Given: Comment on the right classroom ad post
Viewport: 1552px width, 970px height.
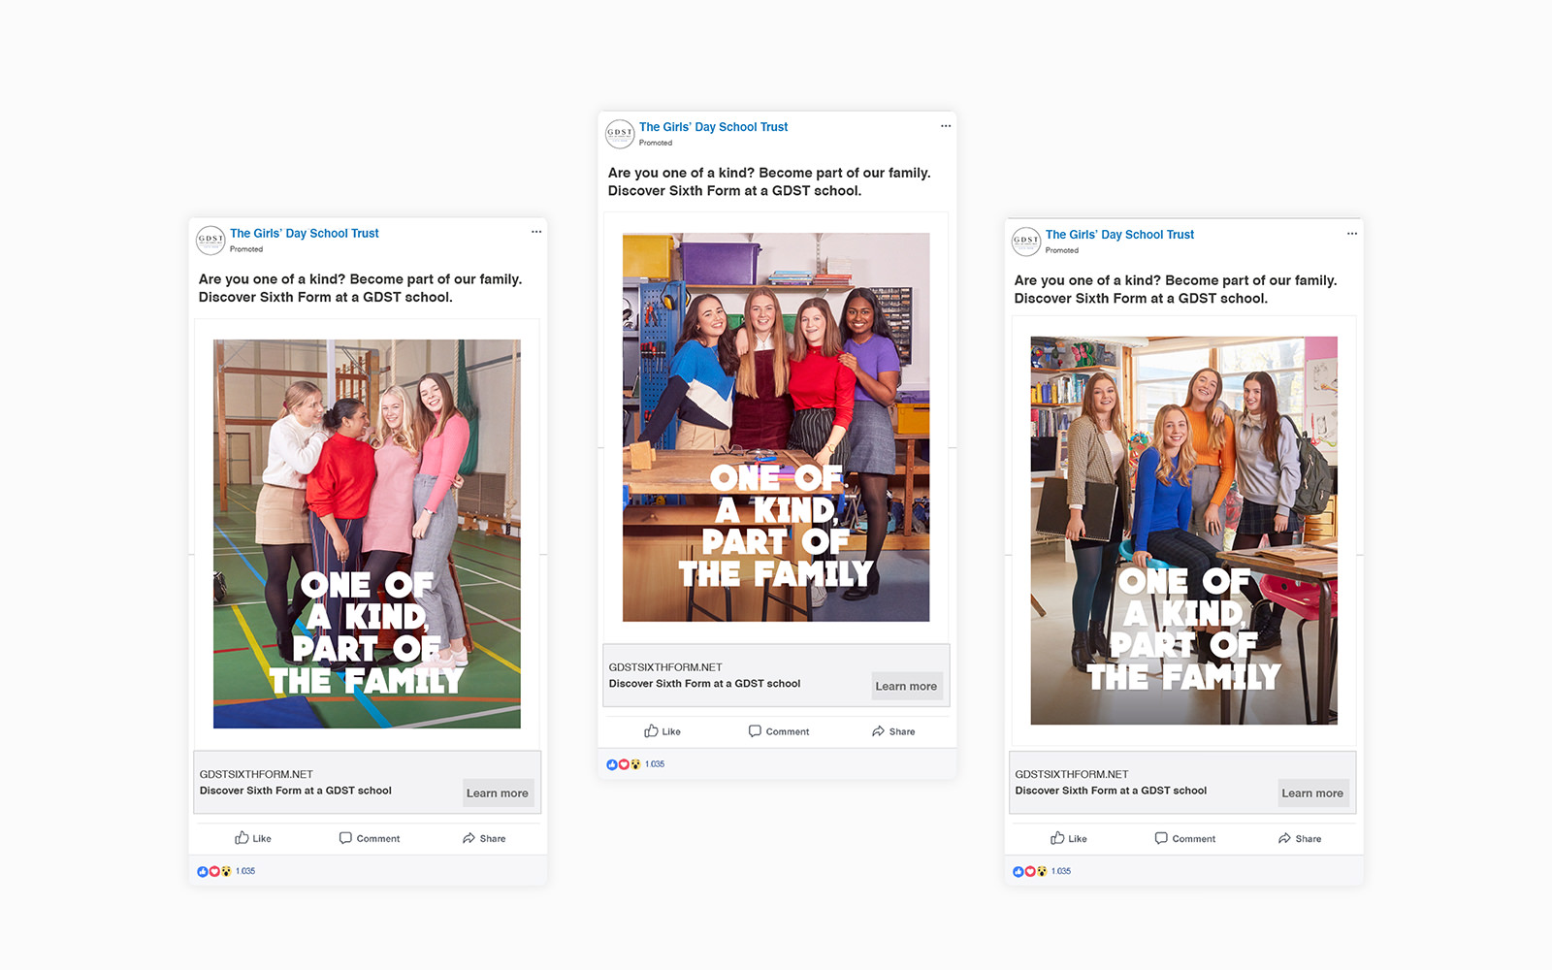Looking at the screenshot, I should tap(1185, 838).
